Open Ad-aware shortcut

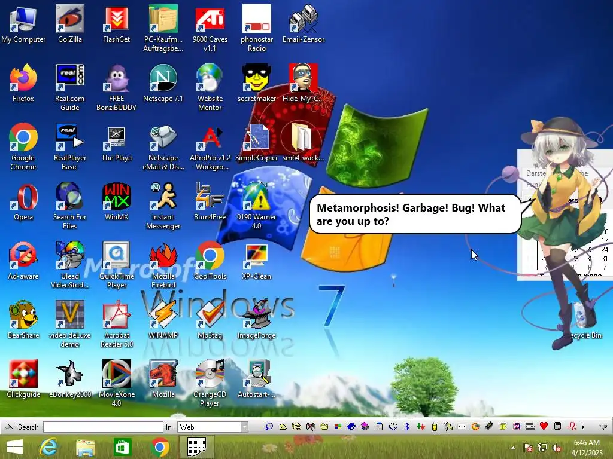tap(23, 261)
